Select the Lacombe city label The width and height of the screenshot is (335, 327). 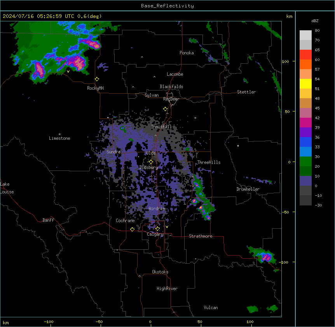[175, 74]
